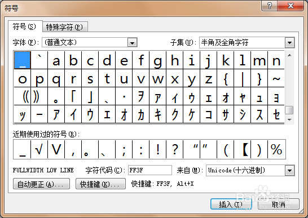The width and height of the screenshot is (308, 218).
Task: Click the 子集 box showing 半角及全角字符
Action: [x=247, y=43]
